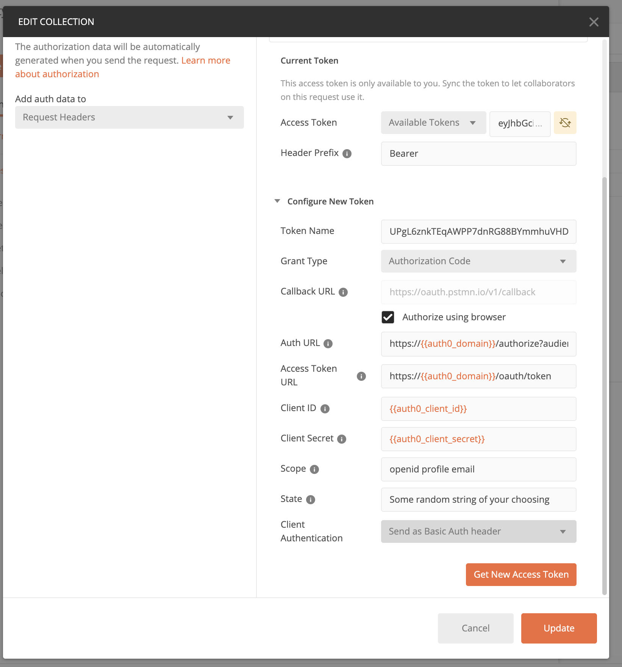622x667 pixels.
Task: Click the Callback URL field
Action: [x=479, y=292]
